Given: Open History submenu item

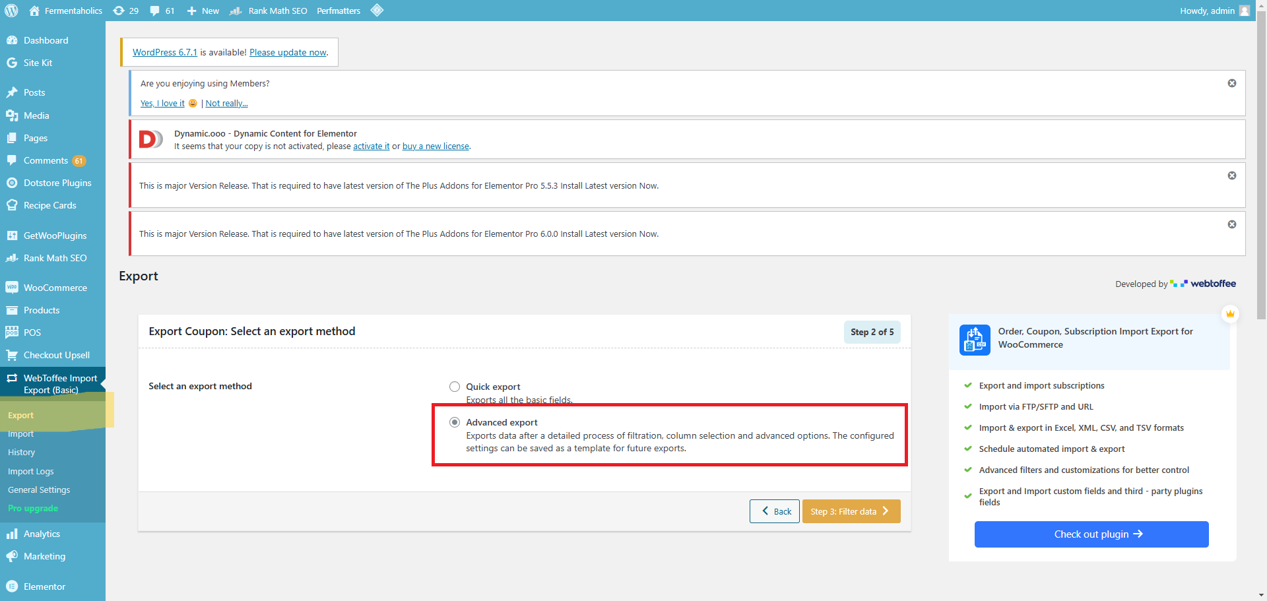Looking at the screenshot, I should 21,452.
